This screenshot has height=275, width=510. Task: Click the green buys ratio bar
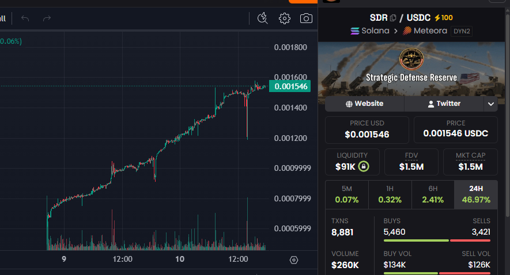(416, 240)
